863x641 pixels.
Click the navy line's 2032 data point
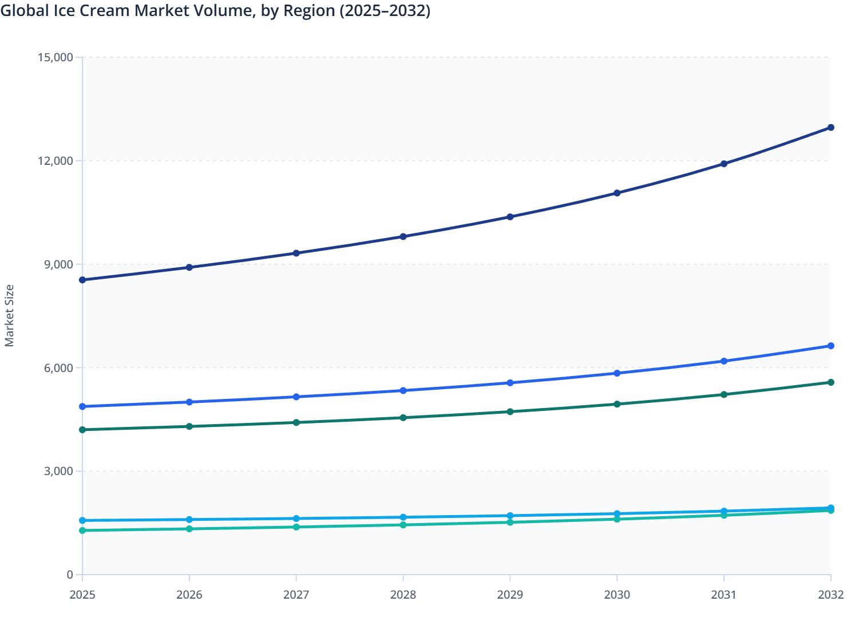(x=831, y=127)
